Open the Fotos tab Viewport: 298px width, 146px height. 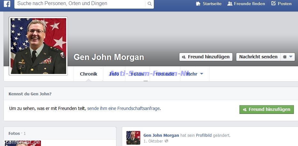click(x=137, y=74)
